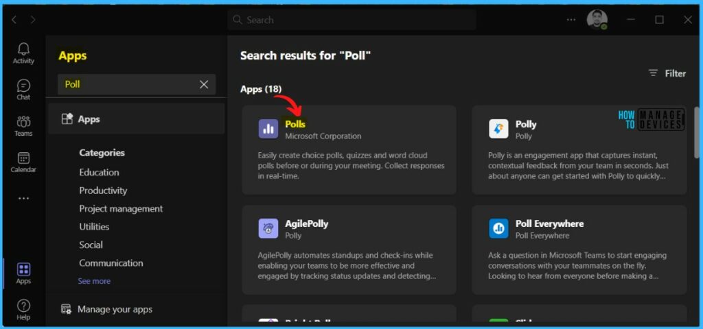The width and height of the screenshot is (703, 329).
Task: Maximize the Teams window
Action: [659, 20]
